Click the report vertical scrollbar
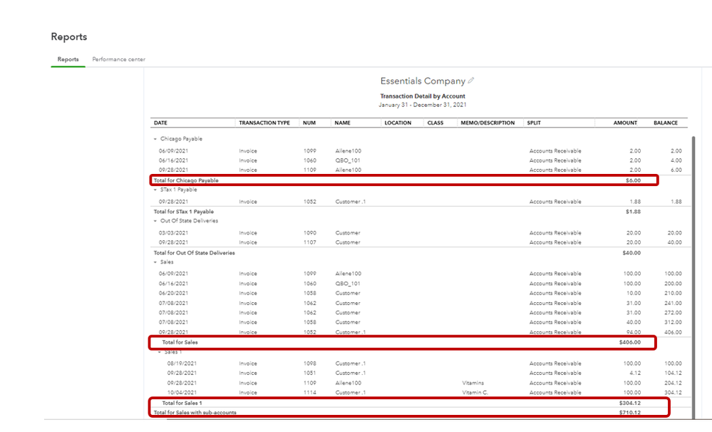Image resolution: width=712 pixels, height=432 pixels. click(693, 277)
